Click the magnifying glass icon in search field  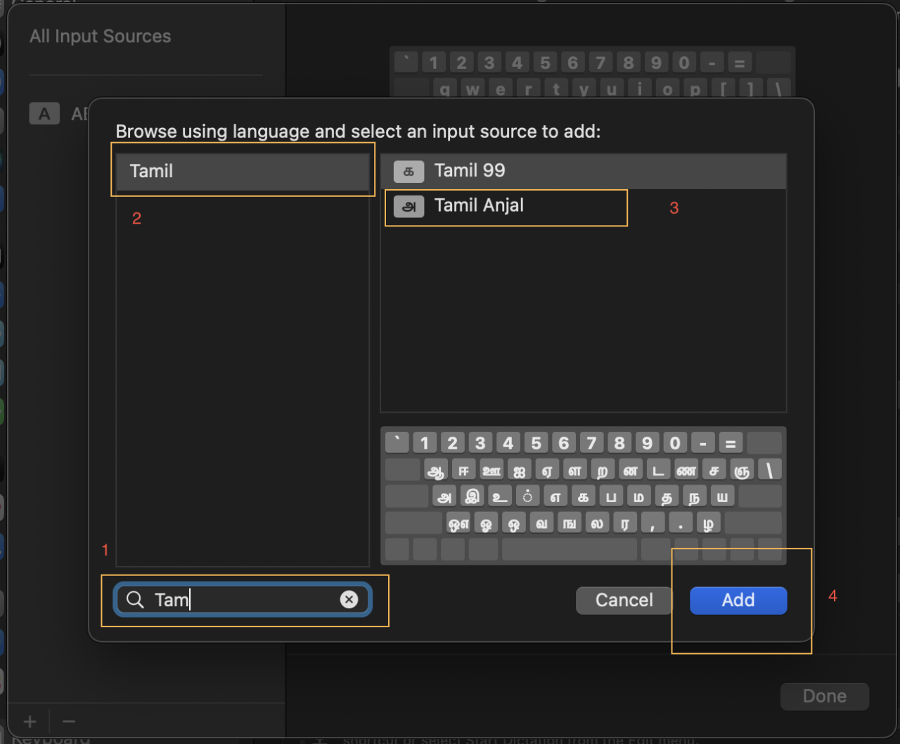pos(135,599)
